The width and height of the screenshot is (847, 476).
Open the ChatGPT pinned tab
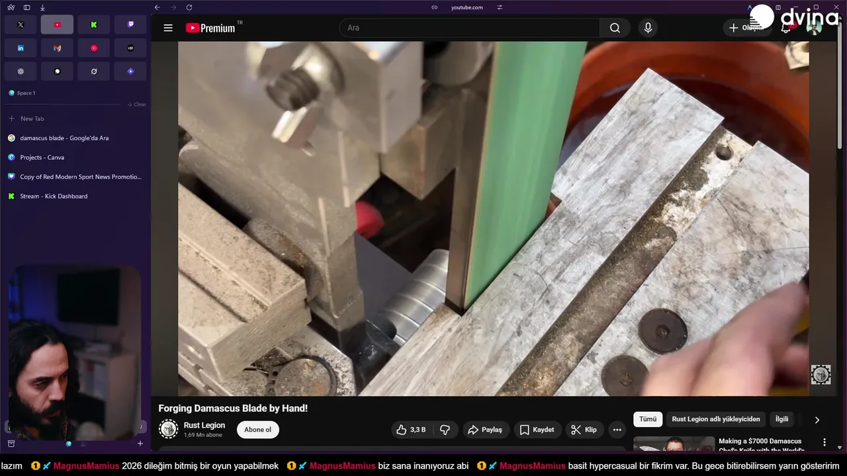click(21, 71)
